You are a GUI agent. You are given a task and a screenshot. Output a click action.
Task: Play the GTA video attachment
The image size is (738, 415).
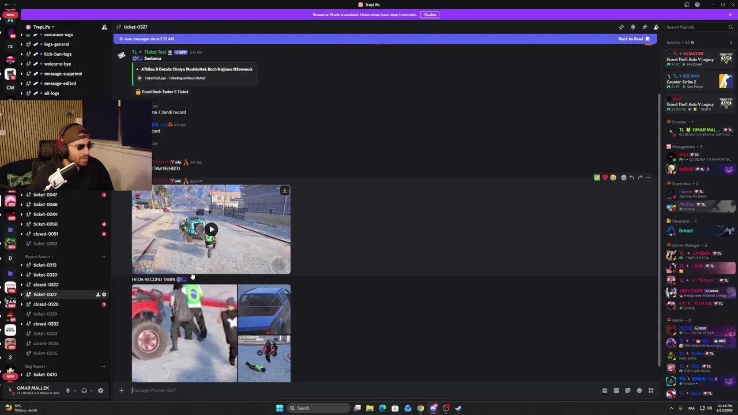pyautogui.click(x=211, y=229)
